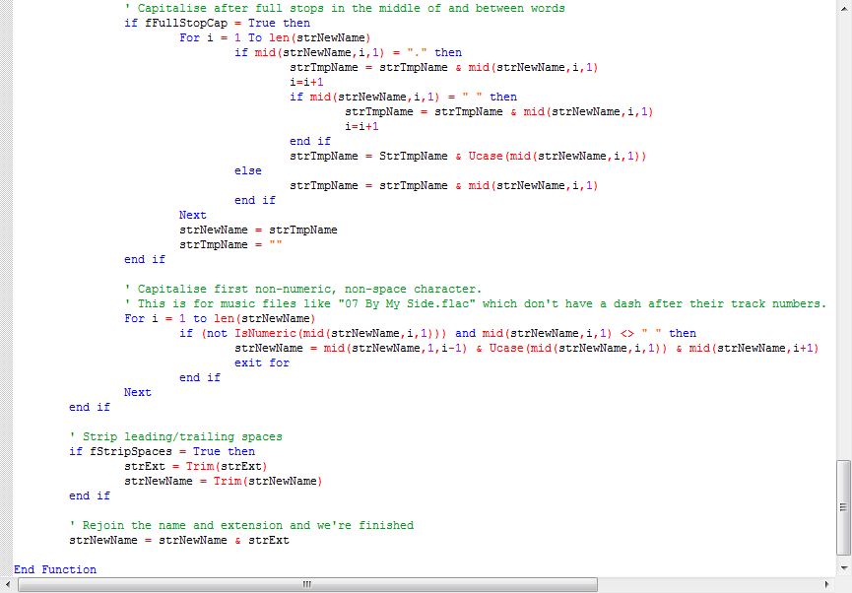Click the horizontal scrollbar right arrow
This screenshot has width=852, height=593.
(827, 584)
